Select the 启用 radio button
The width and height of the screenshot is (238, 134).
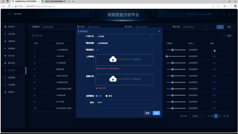[x=96, y=96]
